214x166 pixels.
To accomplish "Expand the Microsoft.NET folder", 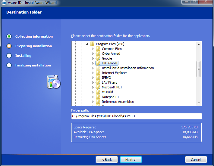I will (93, 87).
